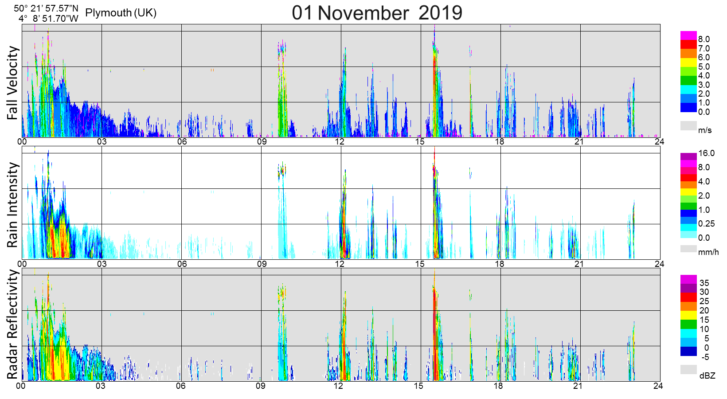Click the "Radar Reflectivity" axis label

click(x=13, y=325)
